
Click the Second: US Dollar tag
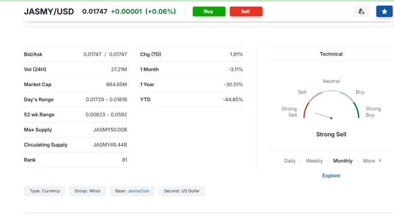[x=182, y=191]
